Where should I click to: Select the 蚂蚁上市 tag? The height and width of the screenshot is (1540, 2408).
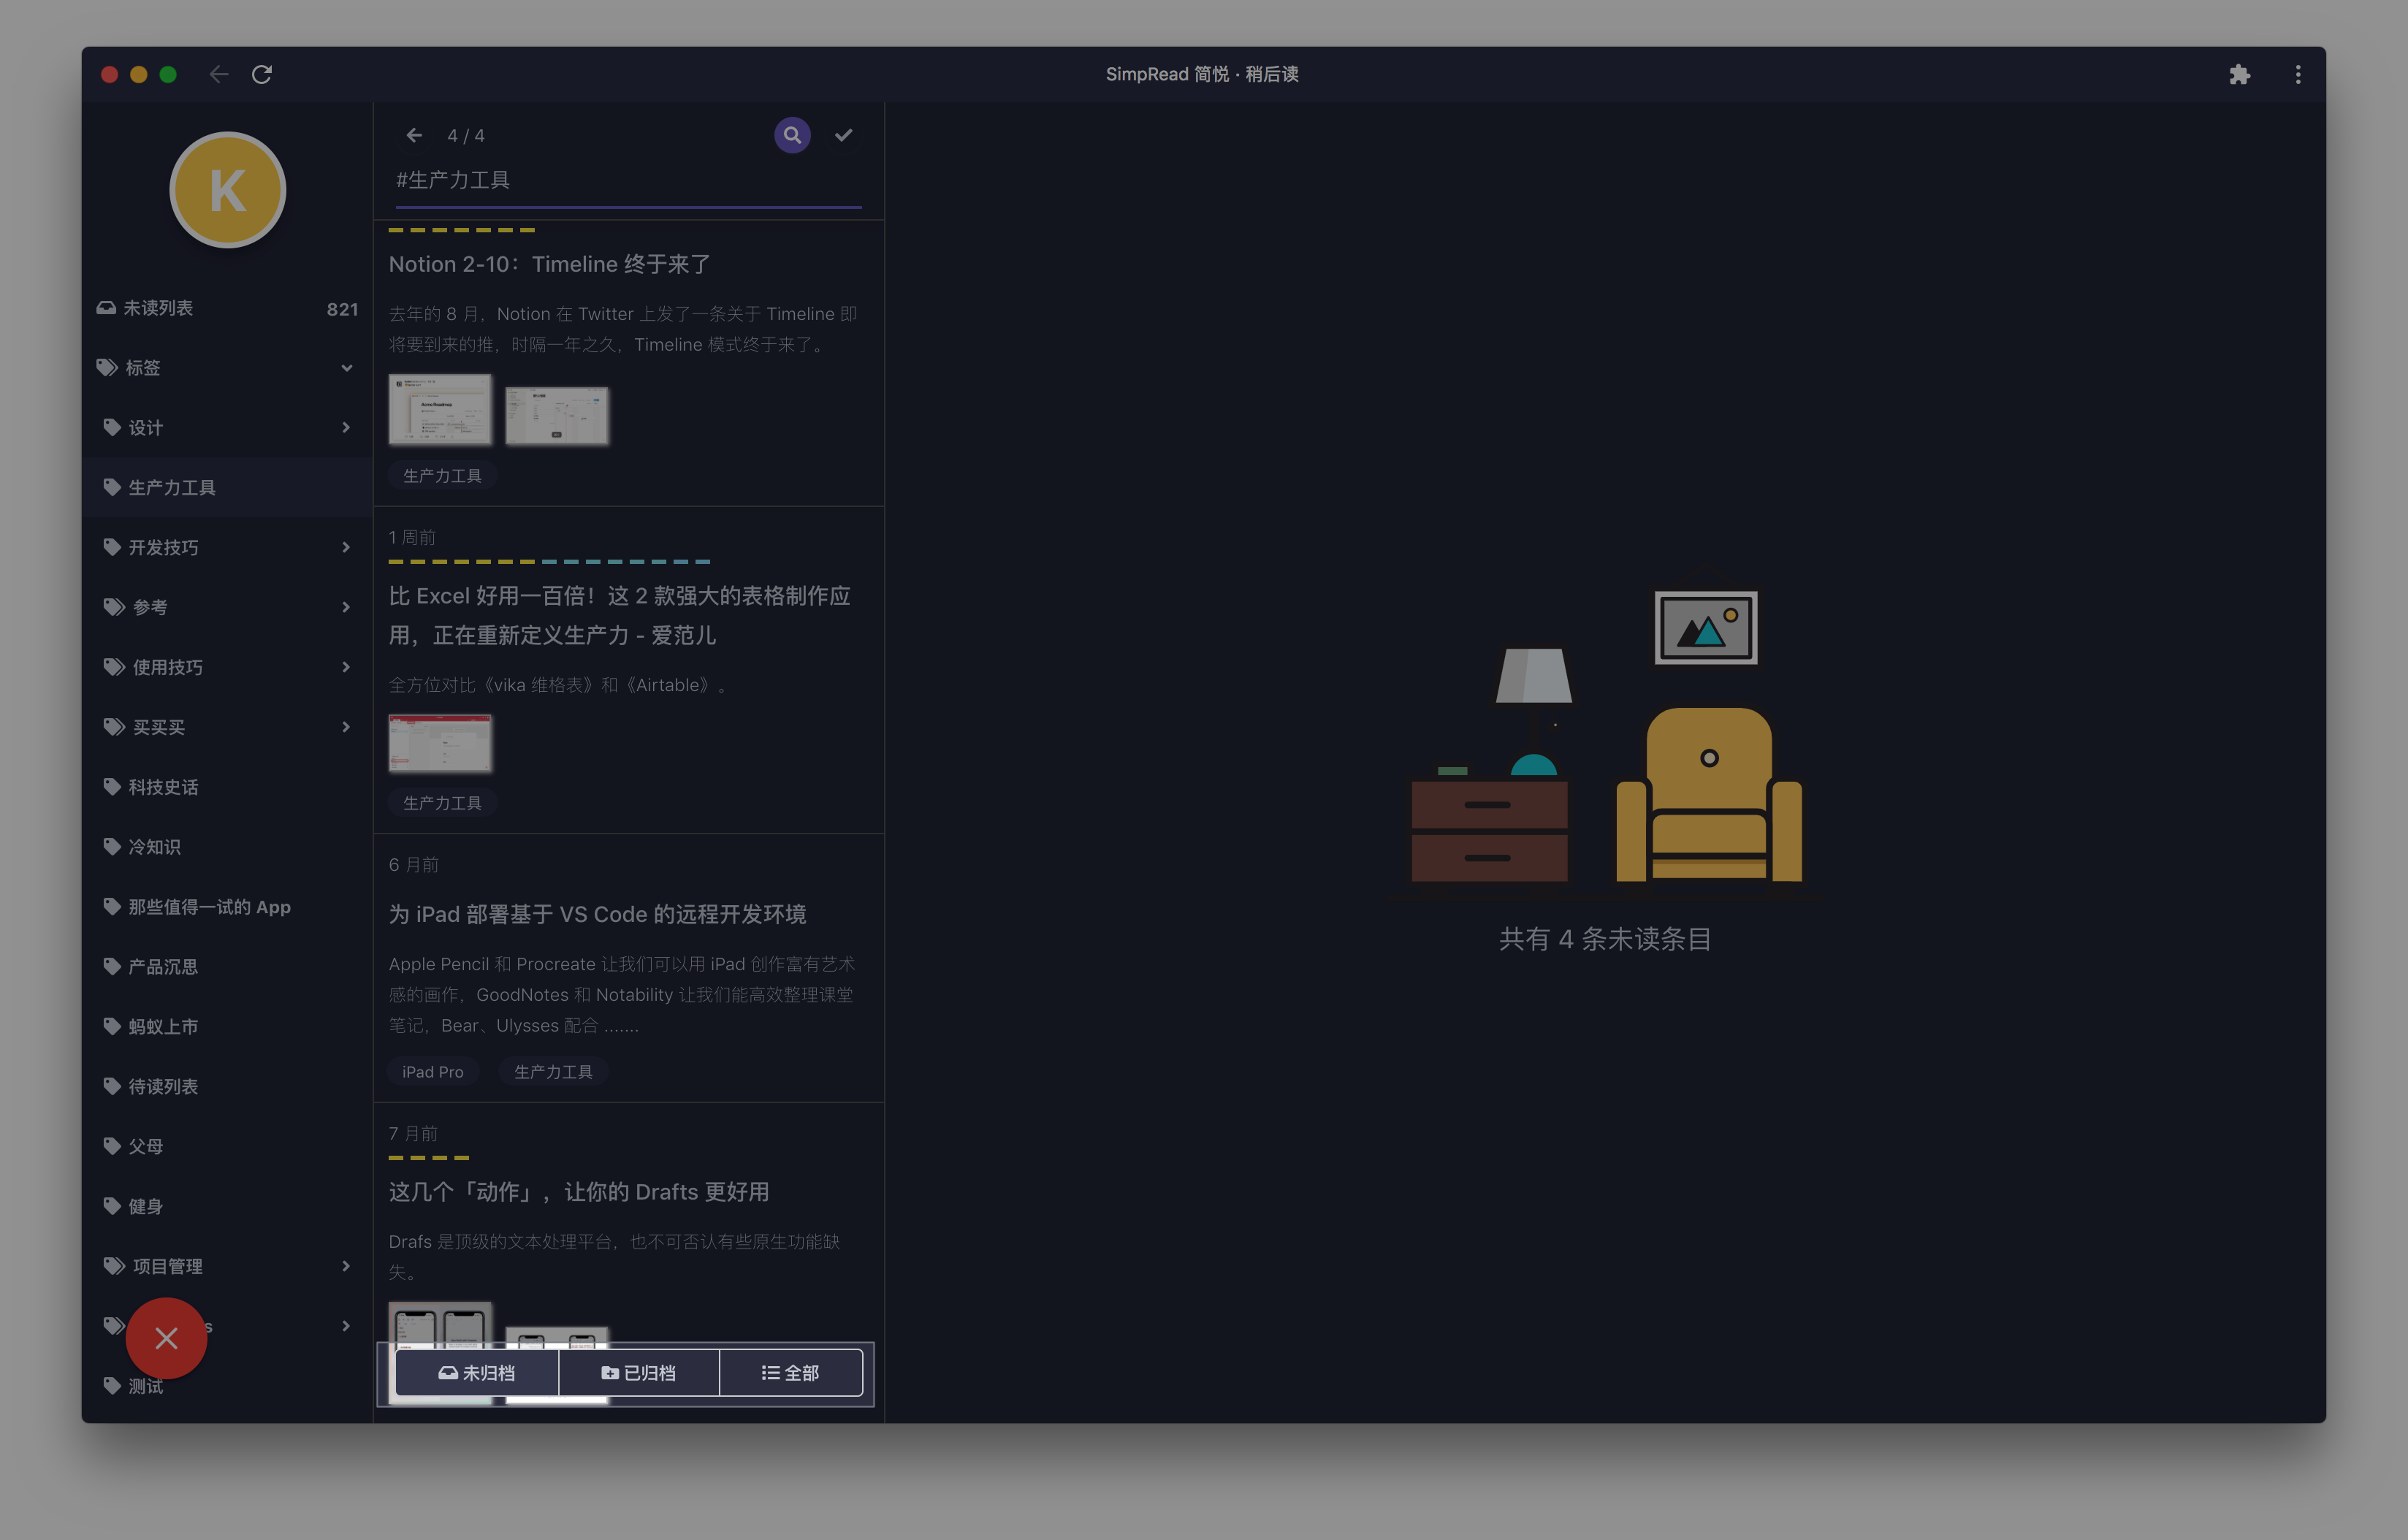coord(228,1027)
